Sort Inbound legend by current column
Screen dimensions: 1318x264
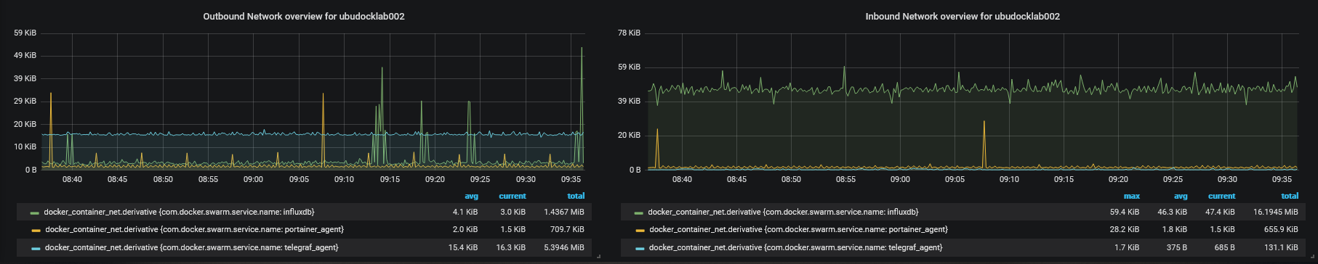[1221, 196]
